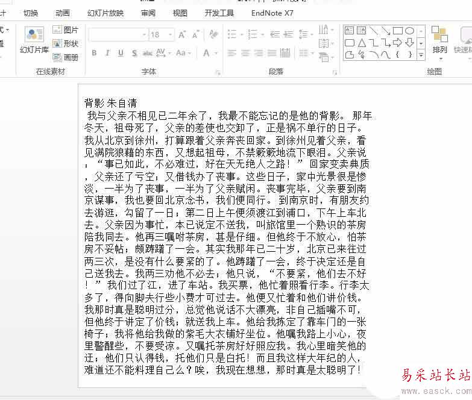Click the 图片 online material button
Screen dimensions: 472x400
click(x=65, y=30)
